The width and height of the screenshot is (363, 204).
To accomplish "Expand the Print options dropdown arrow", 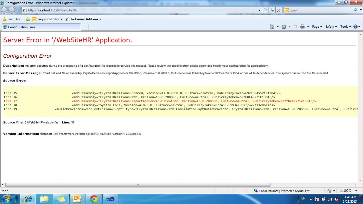I will 308,27.
